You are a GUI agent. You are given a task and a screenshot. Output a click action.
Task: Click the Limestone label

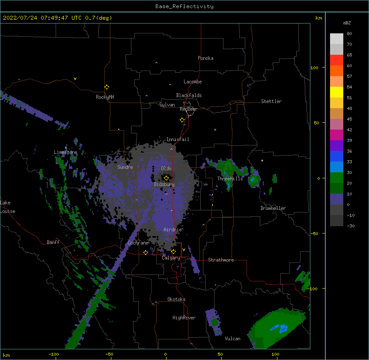(65, 152)
